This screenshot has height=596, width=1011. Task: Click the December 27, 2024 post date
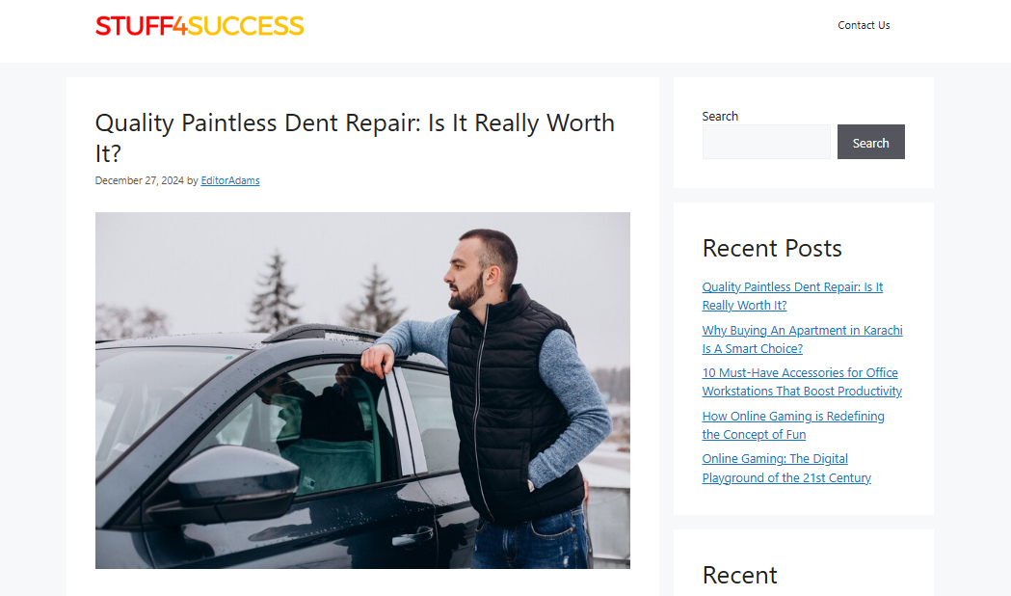coord(140,180)
